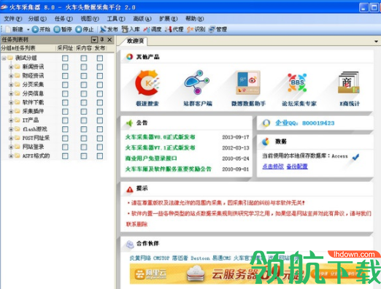Open the 火车采集器V8.0正式版发布 announcement
The width and height of the screenshot is (381, 289).
pos(160,137)
